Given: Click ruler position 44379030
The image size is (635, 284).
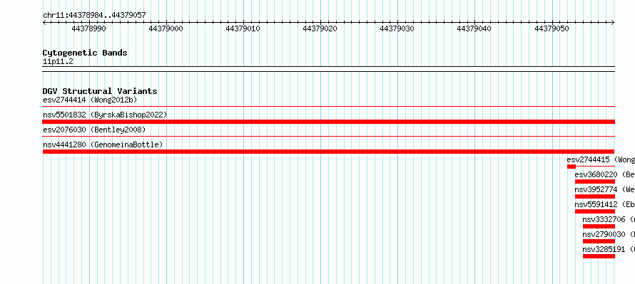Looking at the screenshot, I should 397,28.
